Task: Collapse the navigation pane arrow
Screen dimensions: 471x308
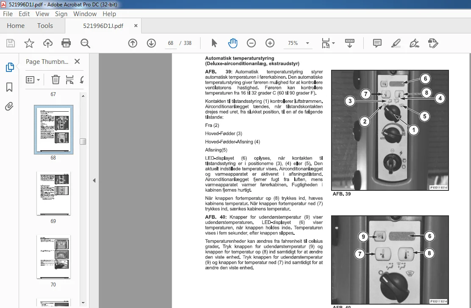Action: tap(94, 180)
